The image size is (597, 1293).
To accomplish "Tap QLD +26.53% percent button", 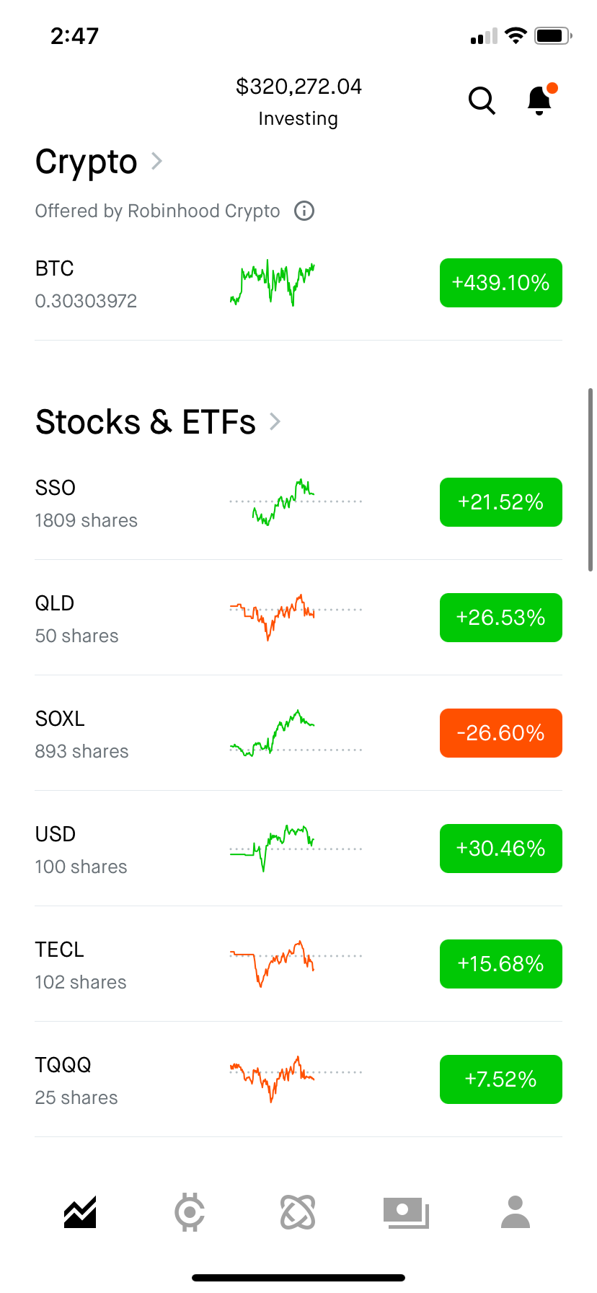I will coord(500,618).
